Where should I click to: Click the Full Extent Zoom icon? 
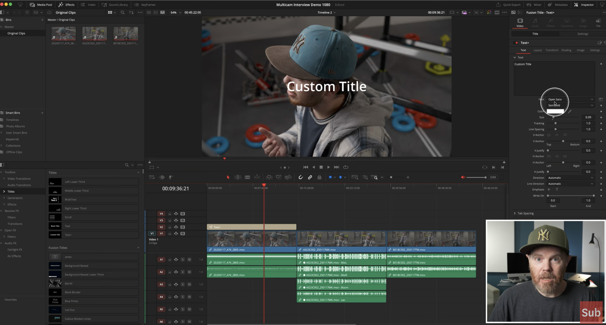355,177
